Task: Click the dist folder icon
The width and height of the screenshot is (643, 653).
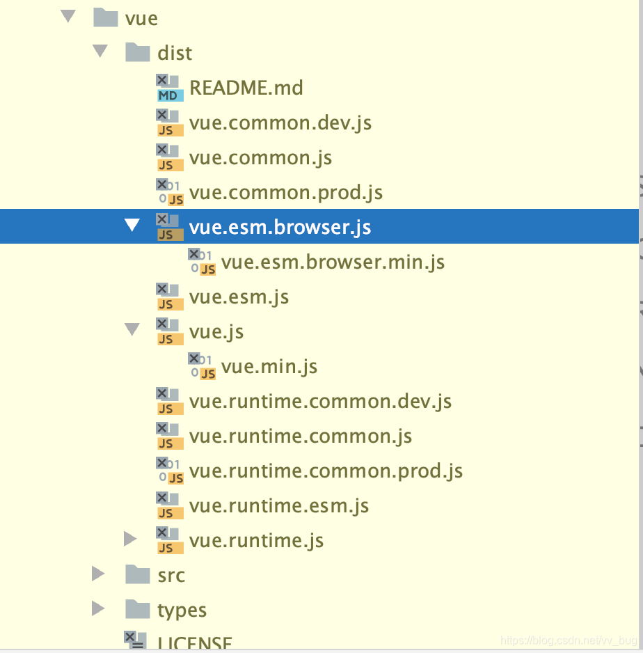Action: click(x=138, y=52)
